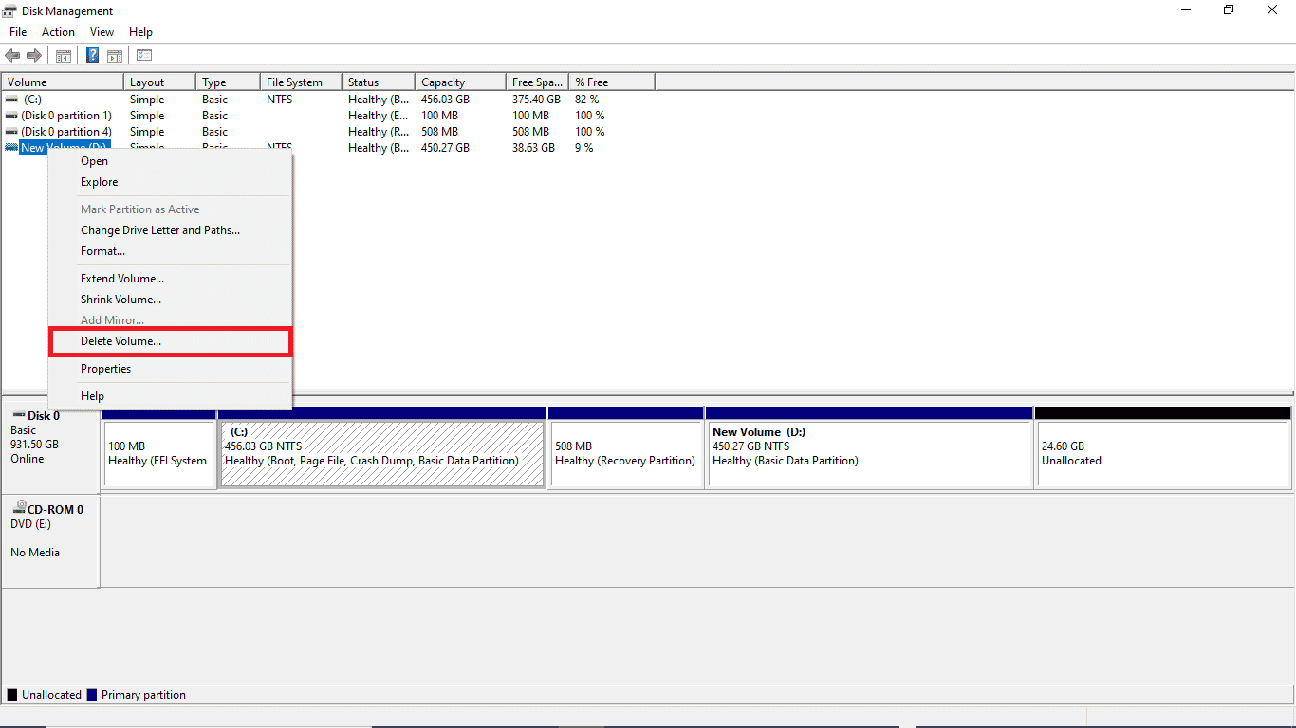Click the Disk 0 drive icon in graphical view

click(x=17, y=415)
